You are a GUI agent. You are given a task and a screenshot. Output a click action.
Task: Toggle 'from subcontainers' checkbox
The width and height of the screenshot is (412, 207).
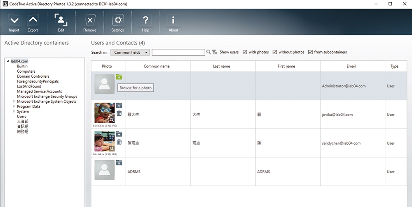coord(310,52)
